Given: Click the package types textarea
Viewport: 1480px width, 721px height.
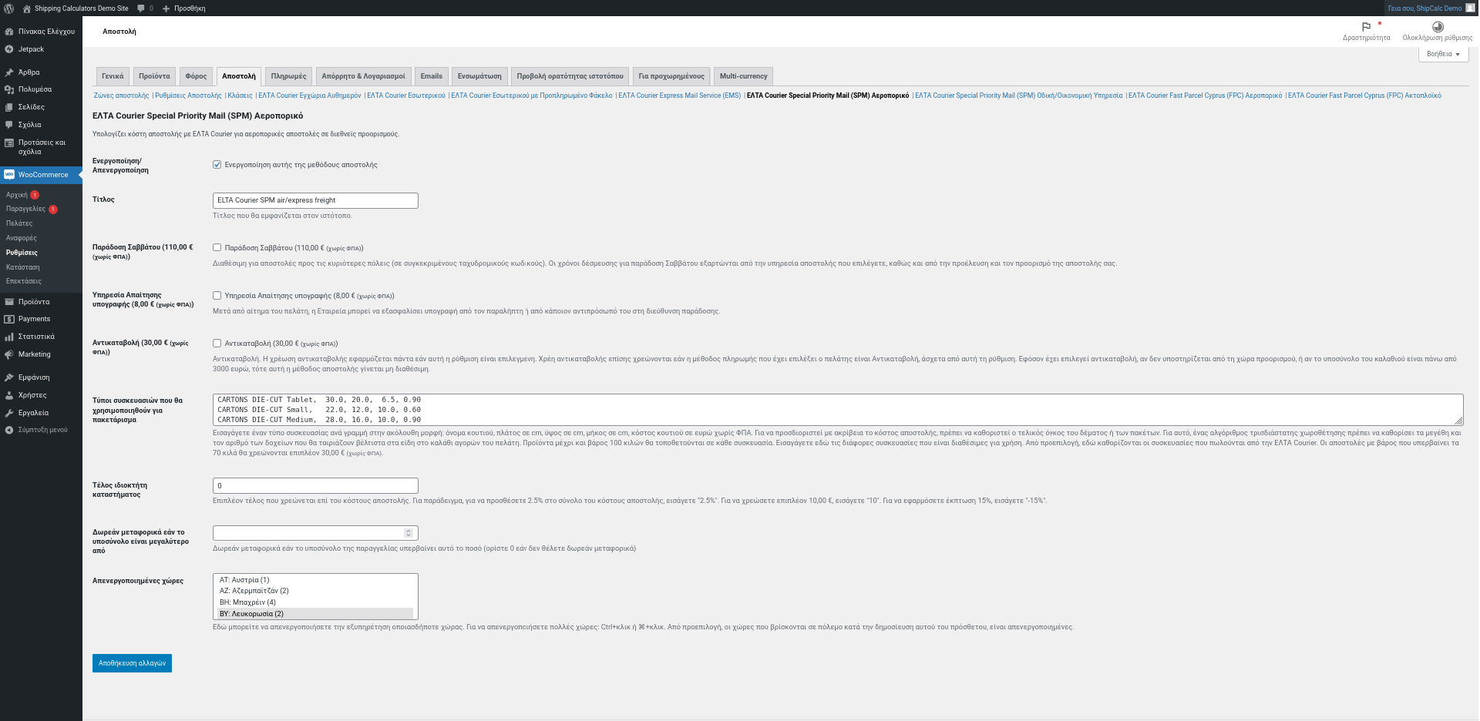Looking at the screenshot, I should coord(838,410).
